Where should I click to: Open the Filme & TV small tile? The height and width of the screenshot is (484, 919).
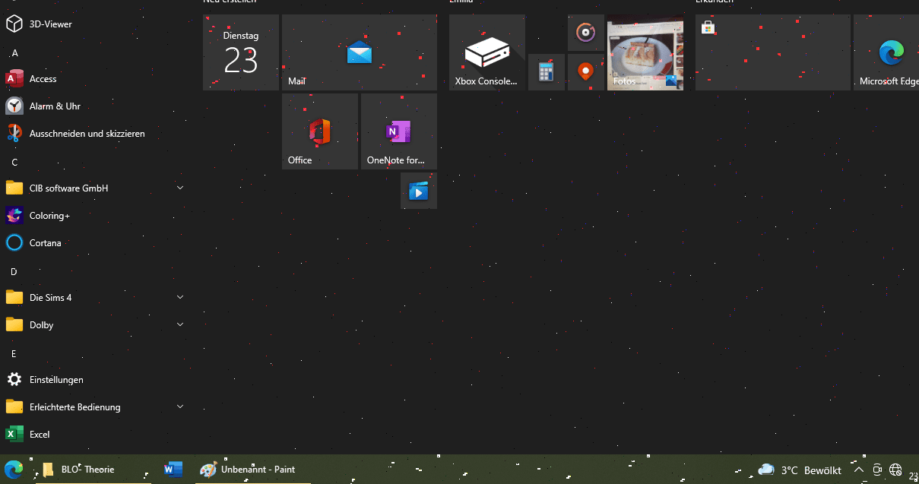tap(419, 191)
